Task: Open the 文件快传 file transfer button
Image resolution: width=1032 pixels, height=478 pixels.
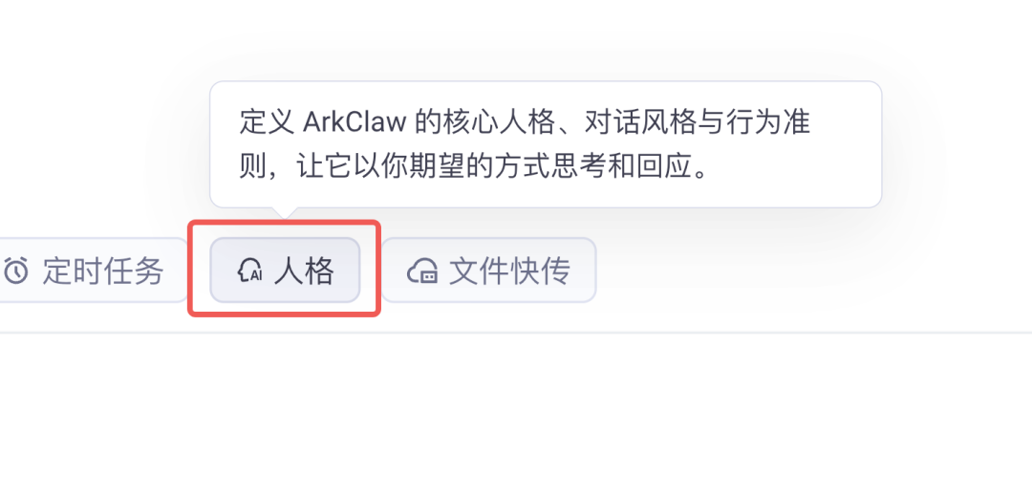Action: click(x=488, y=270)
